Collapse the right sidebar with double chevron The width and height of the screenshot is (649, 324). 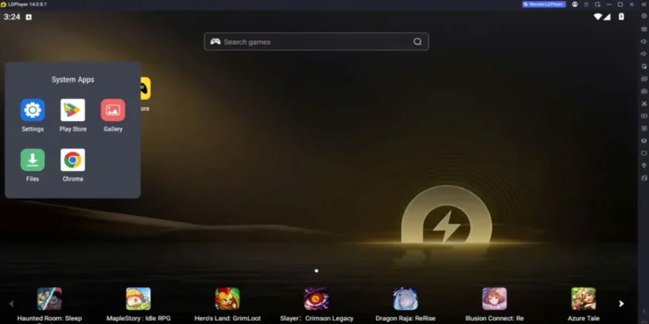(x=644, y=4)
